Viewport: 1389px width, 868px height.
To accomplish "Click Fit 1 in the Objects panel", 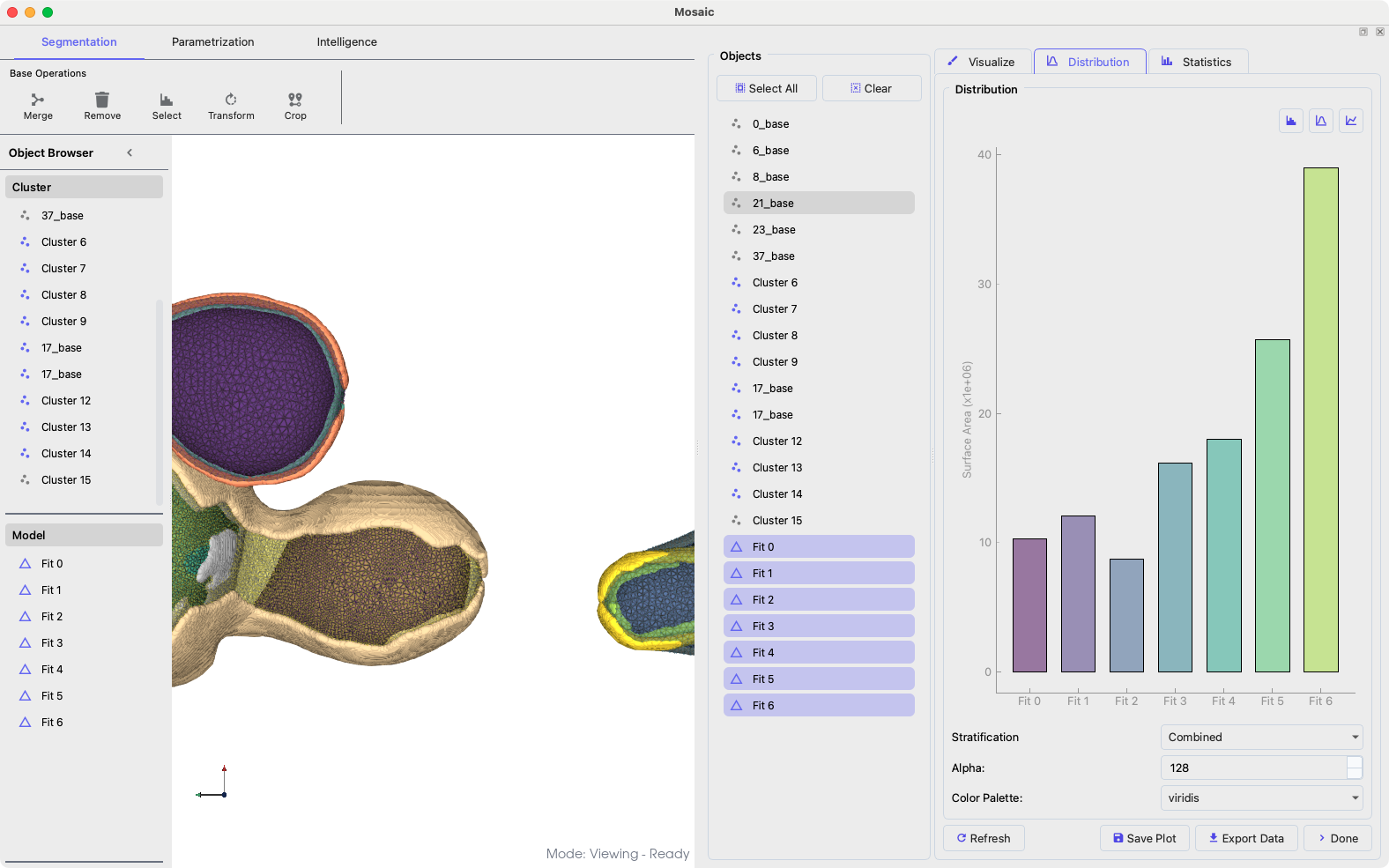I will click(819, 574).
